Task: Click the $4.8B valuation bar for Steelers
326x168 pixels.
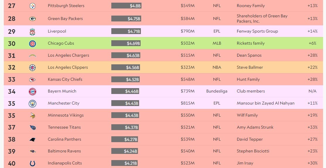Action: tap(127, 6)
